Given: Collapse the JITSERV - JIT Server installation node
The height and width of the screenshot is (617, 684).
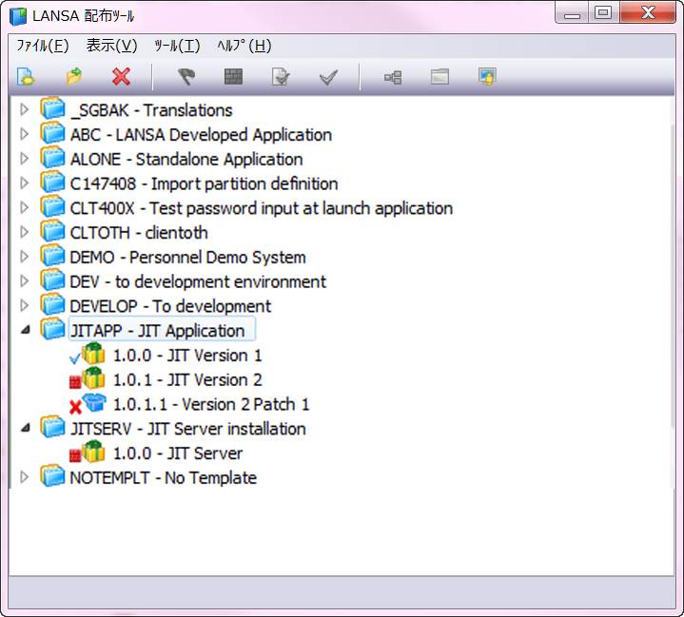Looking at the screenshot, I should click(26, 428).
